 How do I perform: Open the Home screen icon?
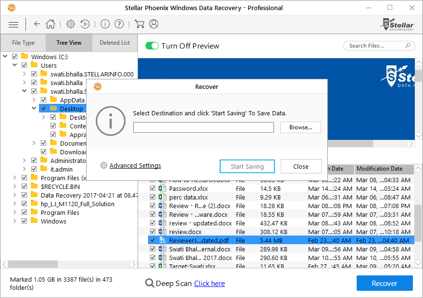pyautogui.click(x=50, y=24)
